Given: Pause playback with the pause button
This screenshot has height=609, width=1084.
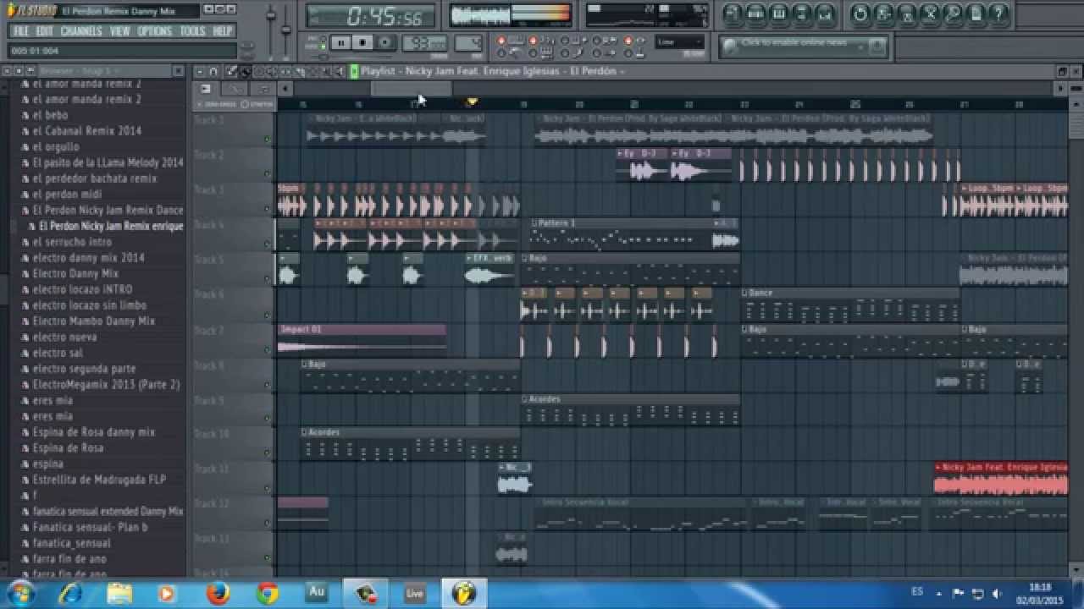Looking at the screenshot, I should tap(340, 42).
